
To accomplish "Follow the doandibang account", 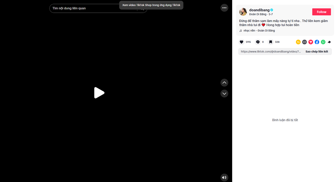I will (321, 12).
